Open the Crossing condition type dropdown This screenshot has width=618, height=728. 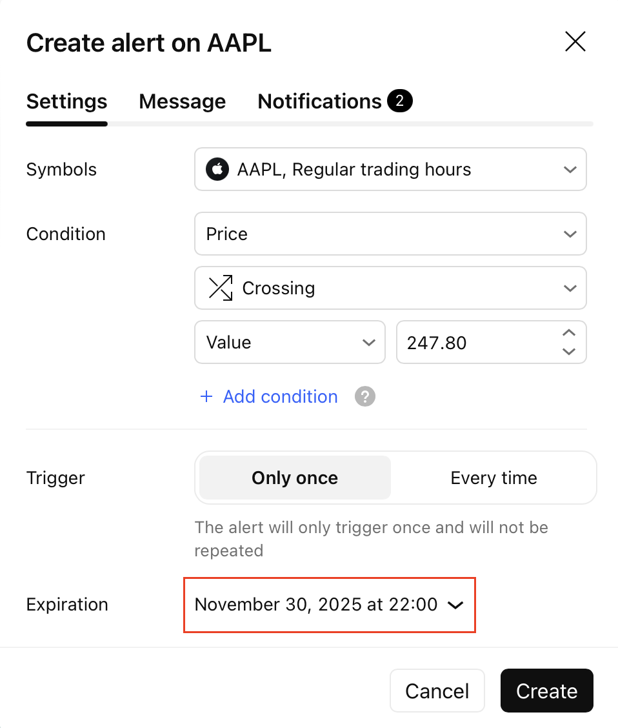[x=390, y=288]
